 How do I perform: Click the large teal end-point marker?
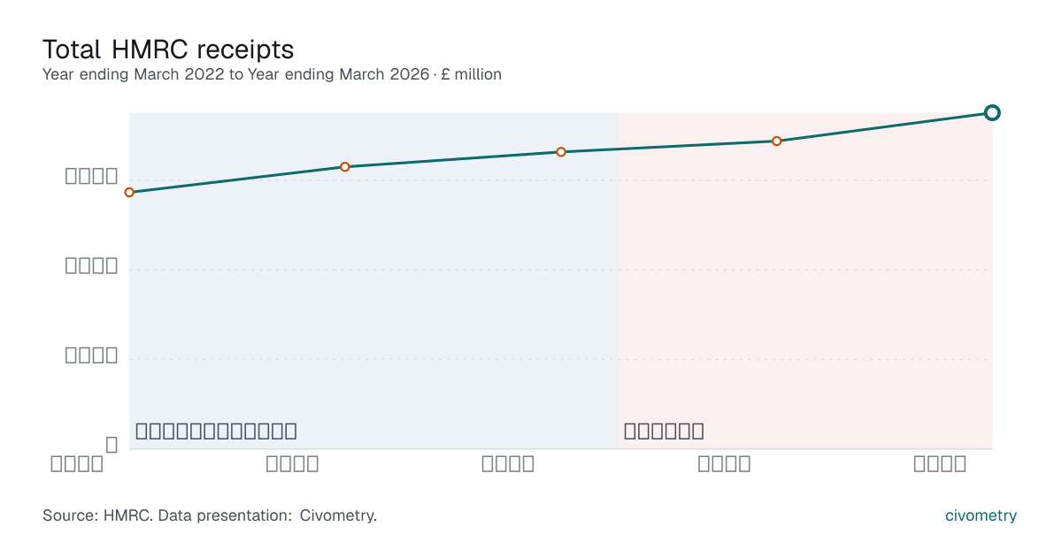(x=992, y=112)
